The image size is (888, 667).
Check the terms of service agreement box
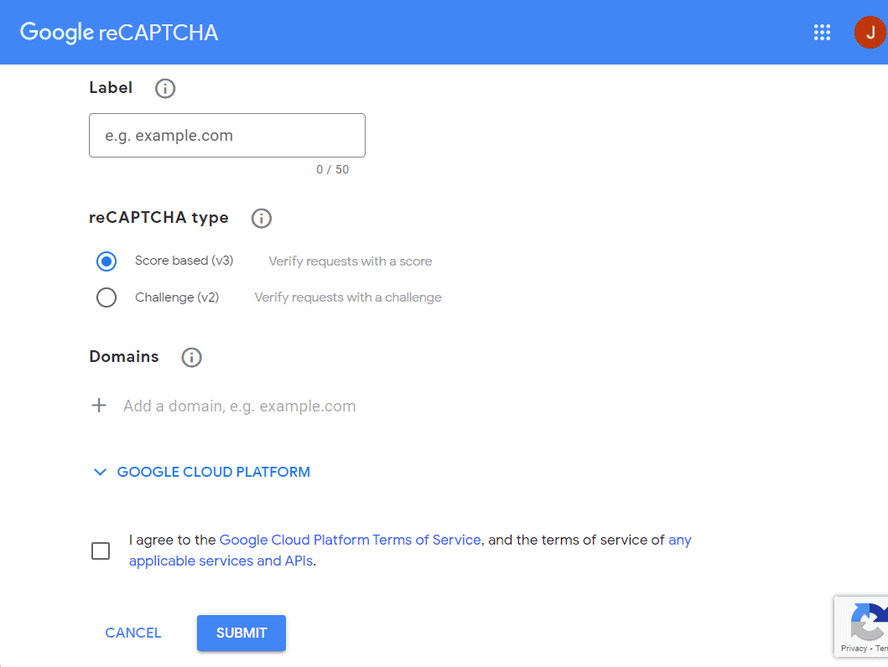tap(101, 551)
